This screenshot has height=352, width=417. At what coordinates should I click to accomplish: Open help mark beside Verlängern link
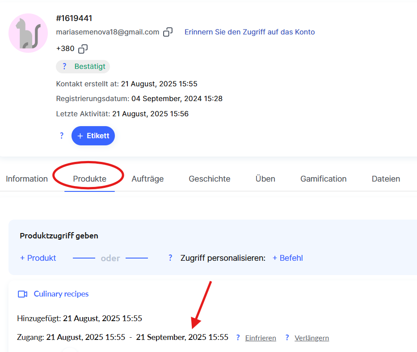point(287,338)
